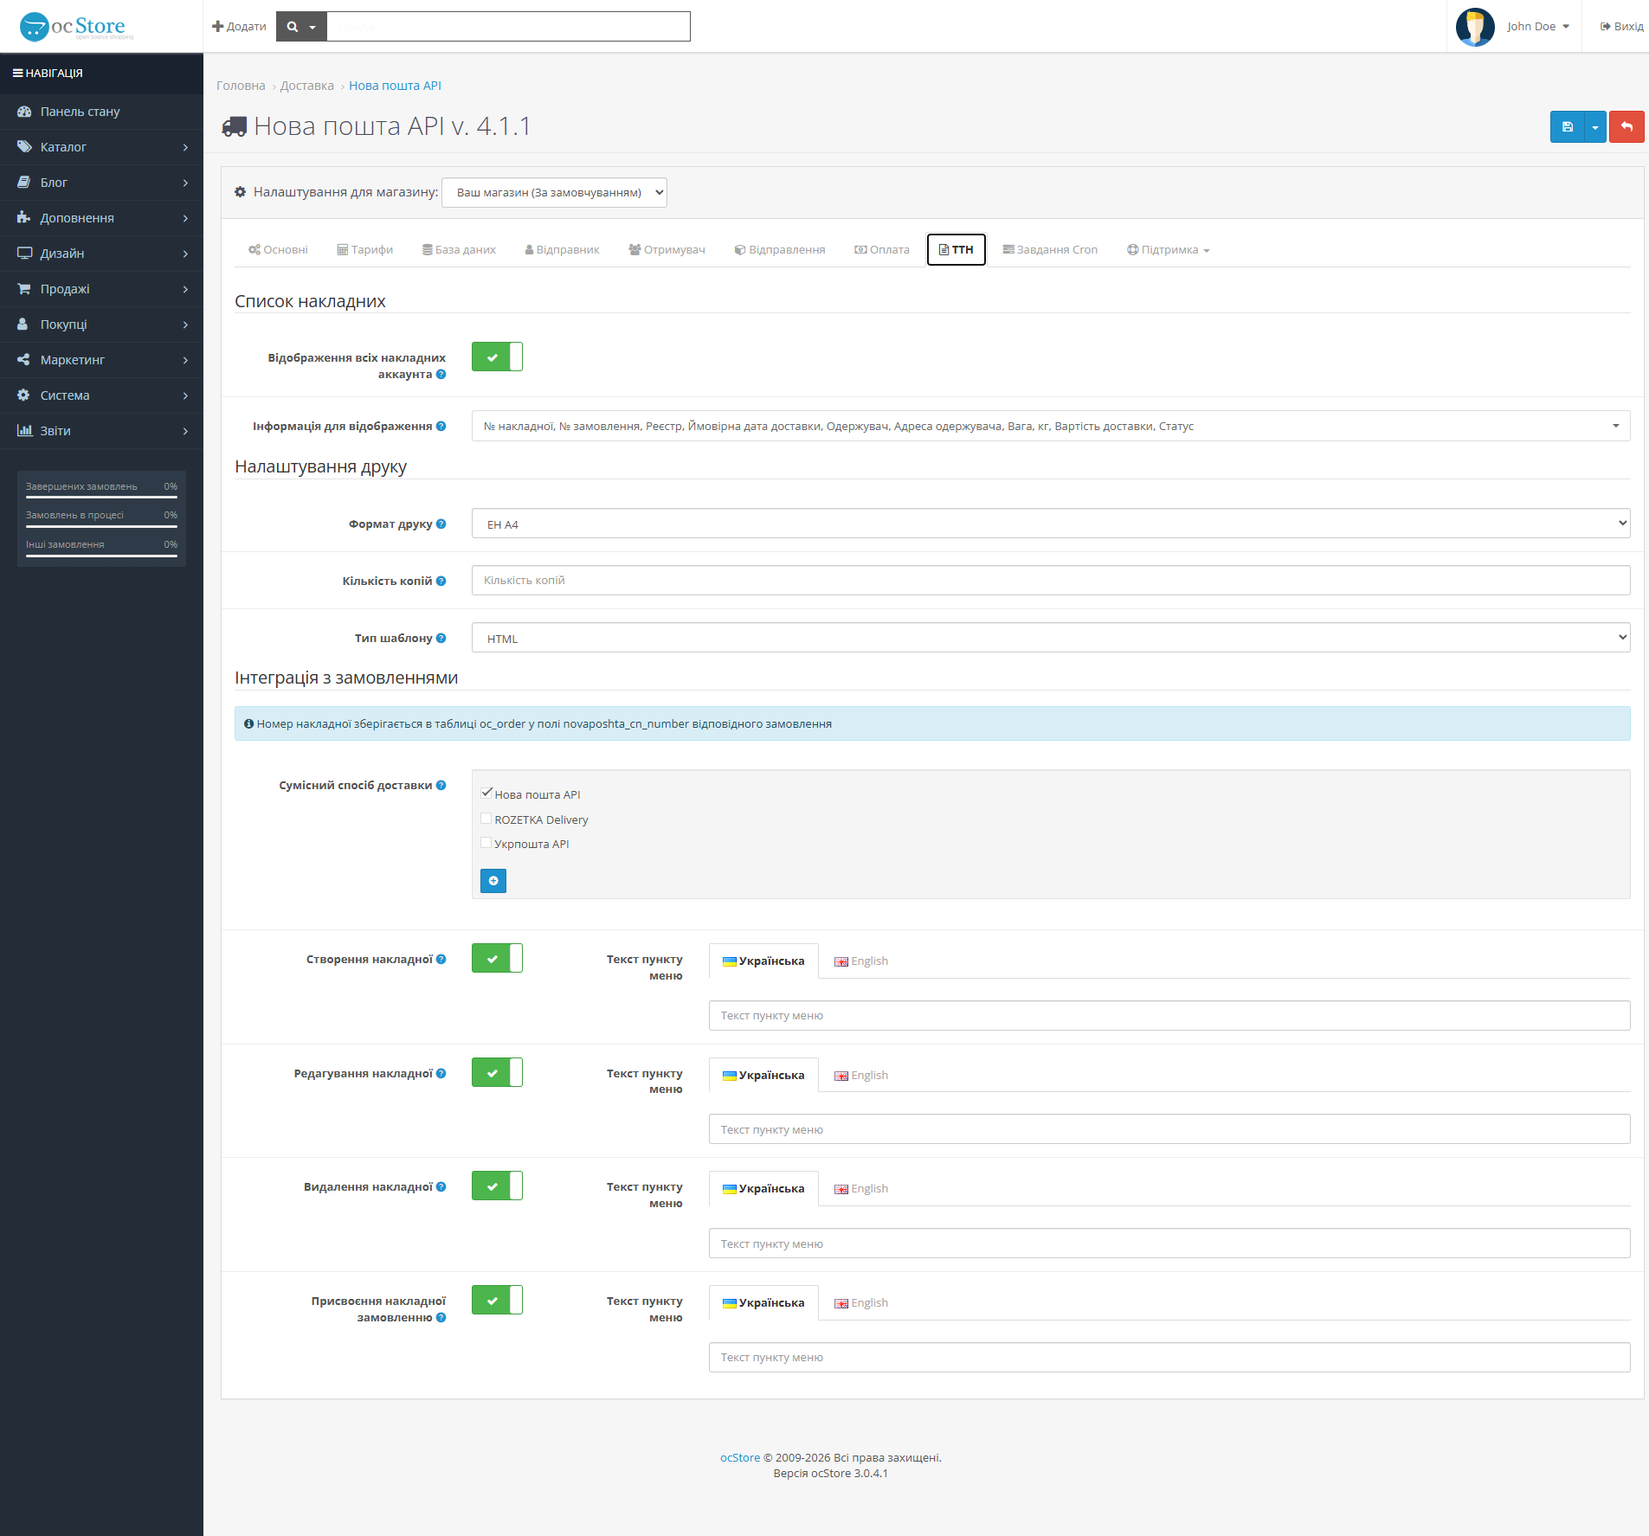1649x1536 pixels.
Task: Click the ocStore logo
Action: click(x=76, y=27)
